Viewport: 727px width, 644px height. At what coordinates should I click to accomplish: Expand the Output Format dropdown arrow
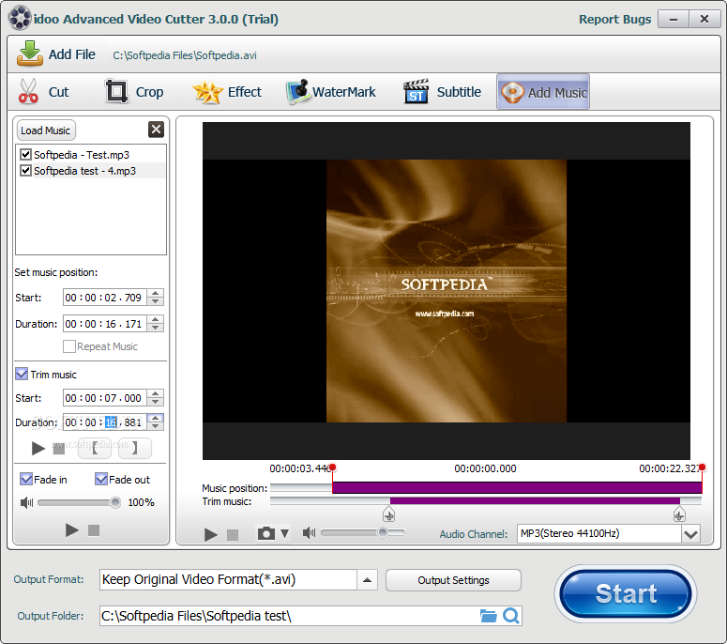[x=367, y=580]
